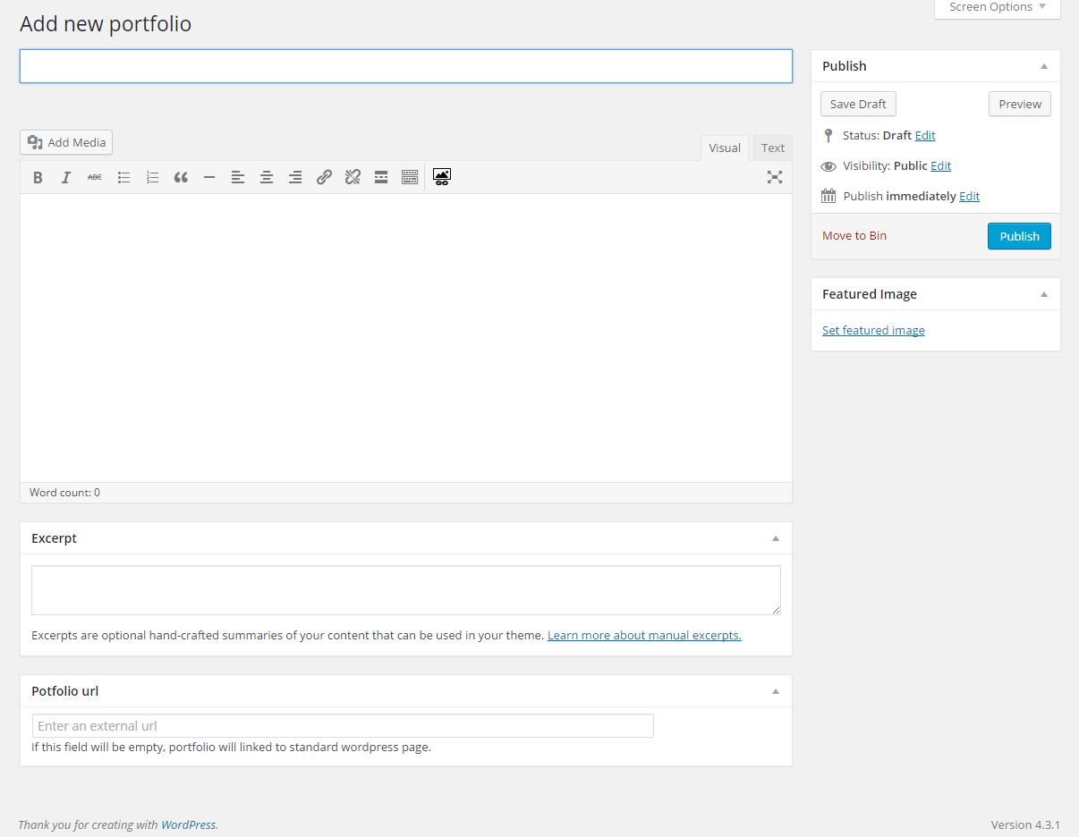Image resolution: width=1079 pixels, height=837 pixels.
Task: Open Learn more about manual excerpts link
Action: (644, 636)
